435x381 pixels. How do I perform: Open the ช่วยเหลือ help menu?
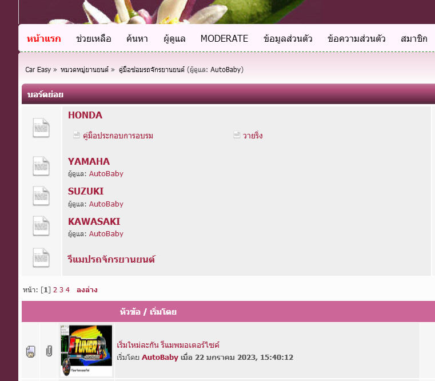click(x=94, y=38)
